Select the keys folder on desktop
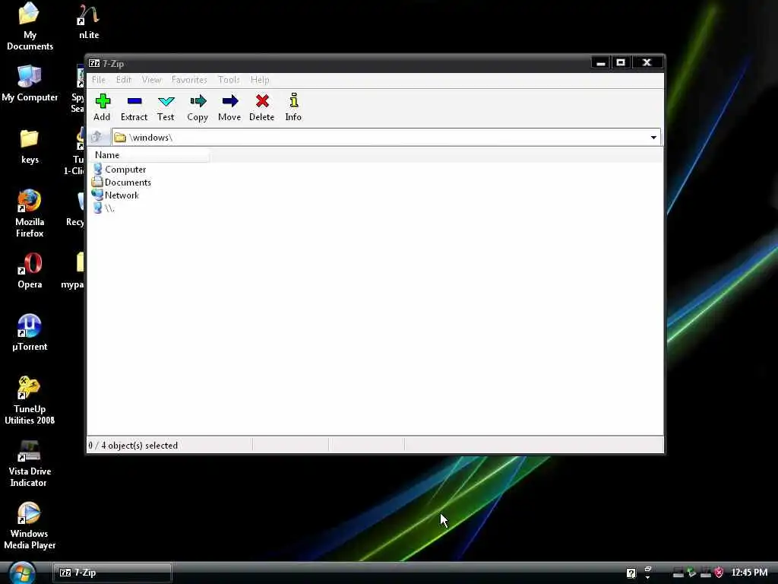The width and height of the screenshot is (778, 584). click(x=30, y=147)
